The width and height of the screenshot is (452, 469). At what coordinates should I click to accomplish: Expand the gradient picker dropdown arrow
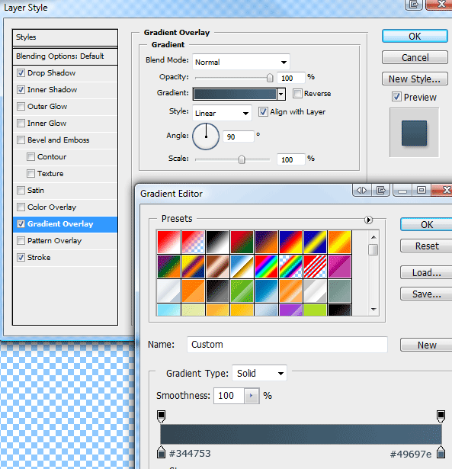(280, 95)
